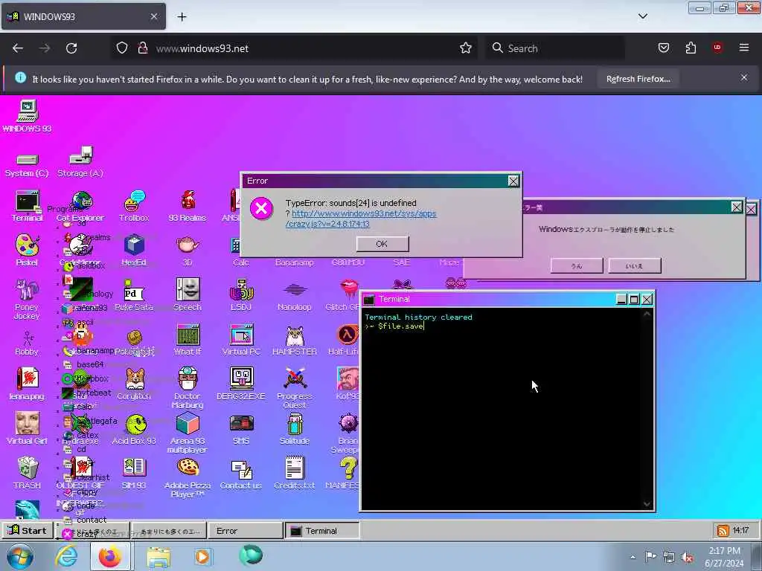The image size is (762, 571).
Task: Click the left button in Japanese dialog
Action: [577, 265]
